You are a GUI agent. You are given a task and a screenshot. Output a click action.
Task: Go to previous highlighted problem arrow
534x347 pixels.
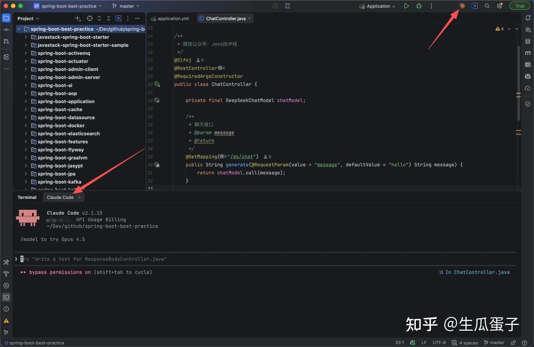coord(509,29)
